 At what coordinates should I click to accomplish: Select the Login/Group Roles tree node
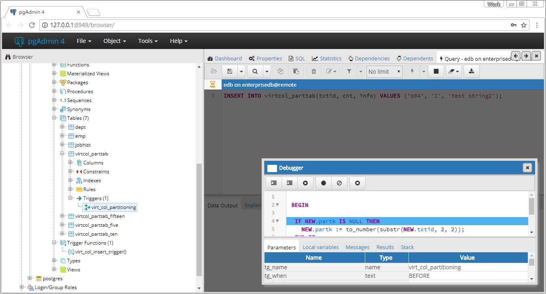click(x=56, y=288)
